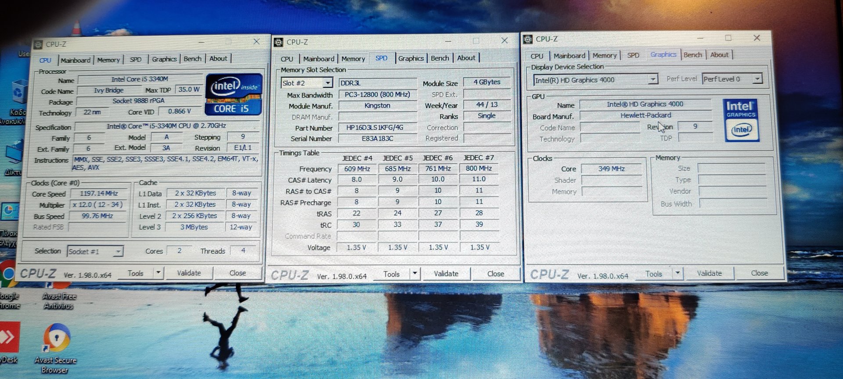Viewport: 843px width, 379px height.
Task: Switch to Mainboard tab in left CPU-Z window
Action: click(76, 60)
